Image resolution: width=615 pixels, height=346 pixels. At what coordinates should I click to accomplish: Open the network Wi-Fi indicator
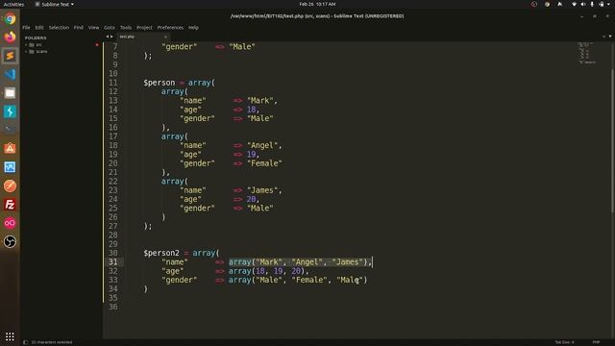point(575,4)
